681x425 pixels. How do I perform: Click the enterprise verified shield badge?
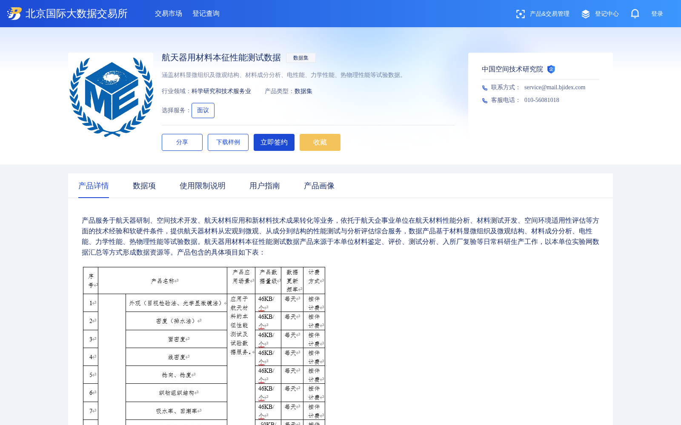coord(551,69)
